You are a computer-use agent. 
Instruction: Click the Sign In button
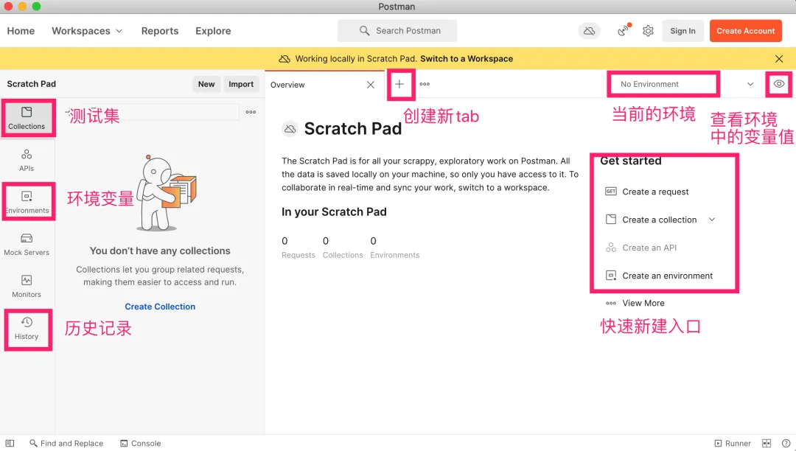(x=682, y=31)
